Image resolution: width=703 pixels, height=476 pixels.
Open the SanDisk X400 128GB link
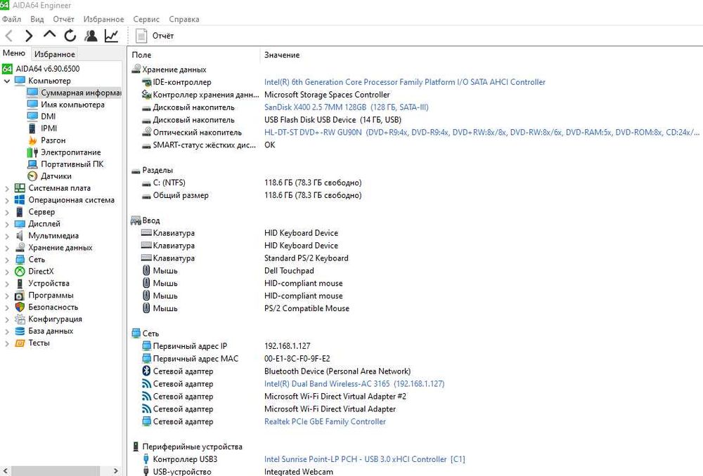coord(346,107)
